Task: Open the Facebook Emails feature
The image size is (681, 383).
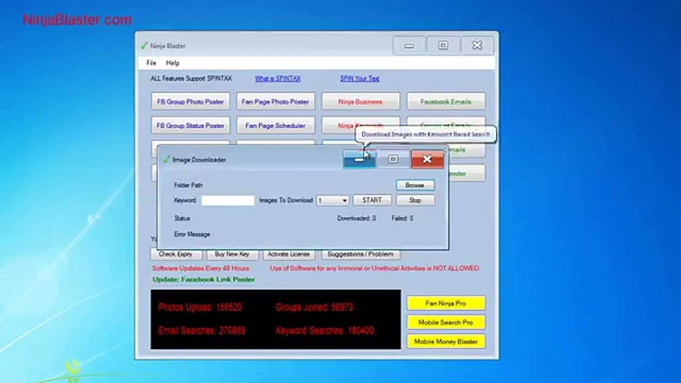Action: coord(446,102)
